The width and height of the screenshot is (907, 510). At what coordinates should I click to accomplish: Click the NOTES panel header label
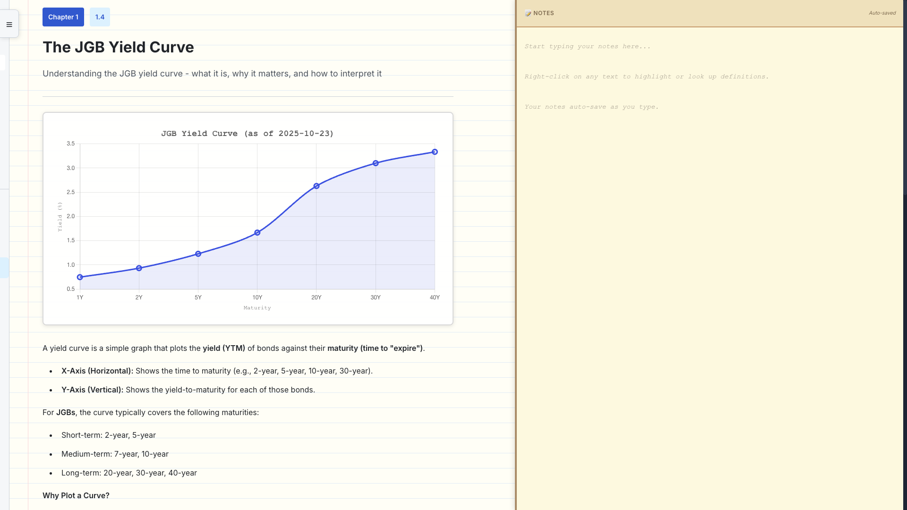[x=543, y=13]
